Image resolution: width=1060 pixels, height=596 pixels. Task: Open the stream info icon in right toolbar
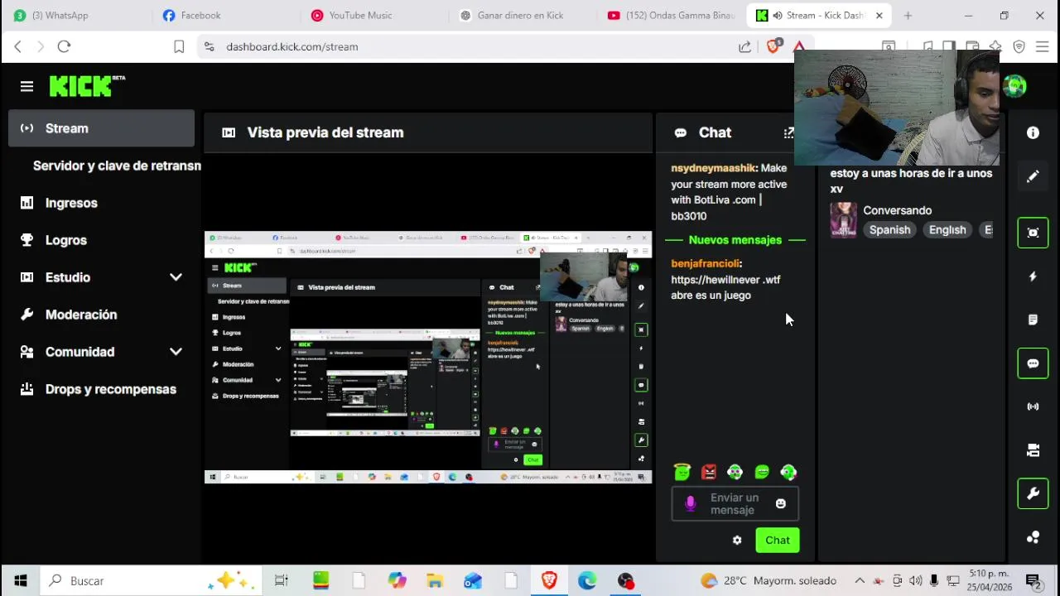1033,132
